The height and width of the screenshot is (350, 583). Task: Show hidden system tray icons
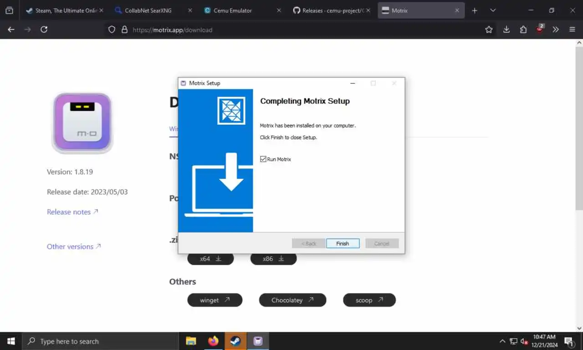(502, 341)
